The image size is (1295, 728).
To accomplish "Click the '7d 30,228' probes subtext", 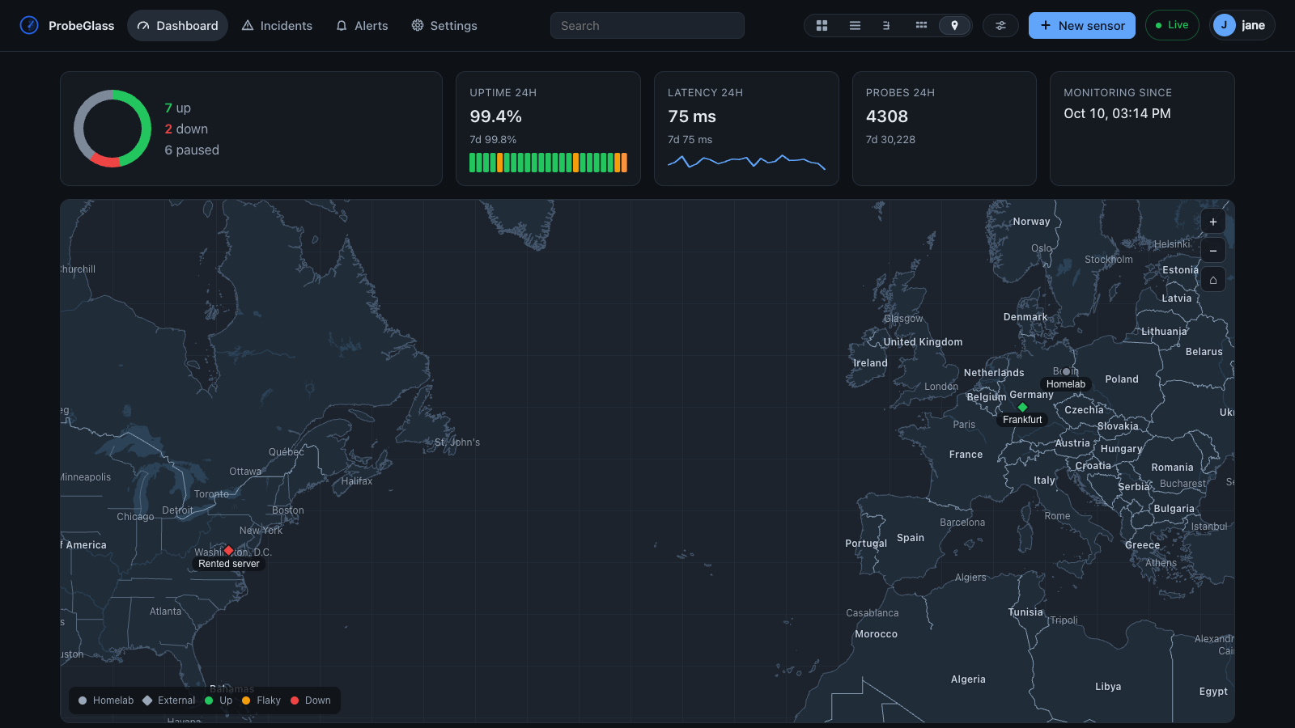I will pyautogui.click(x=890, y=139).
